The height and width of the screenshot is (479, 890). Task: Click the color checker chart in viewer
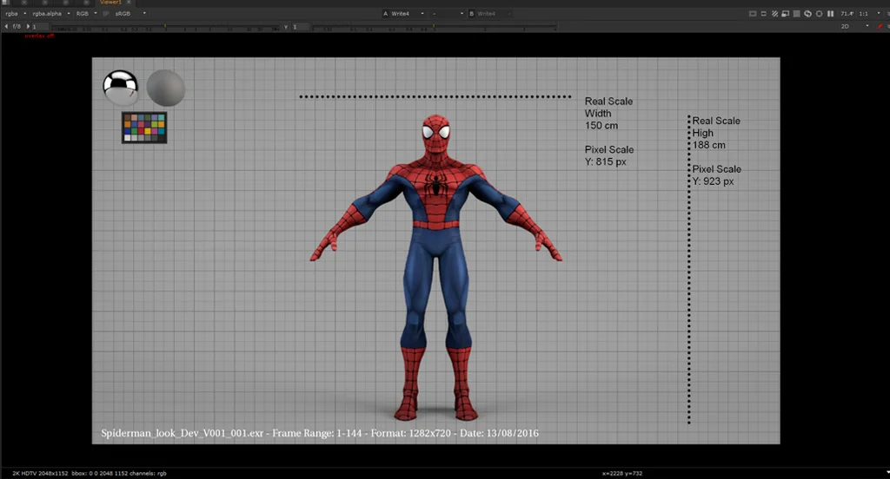point(144,128)
